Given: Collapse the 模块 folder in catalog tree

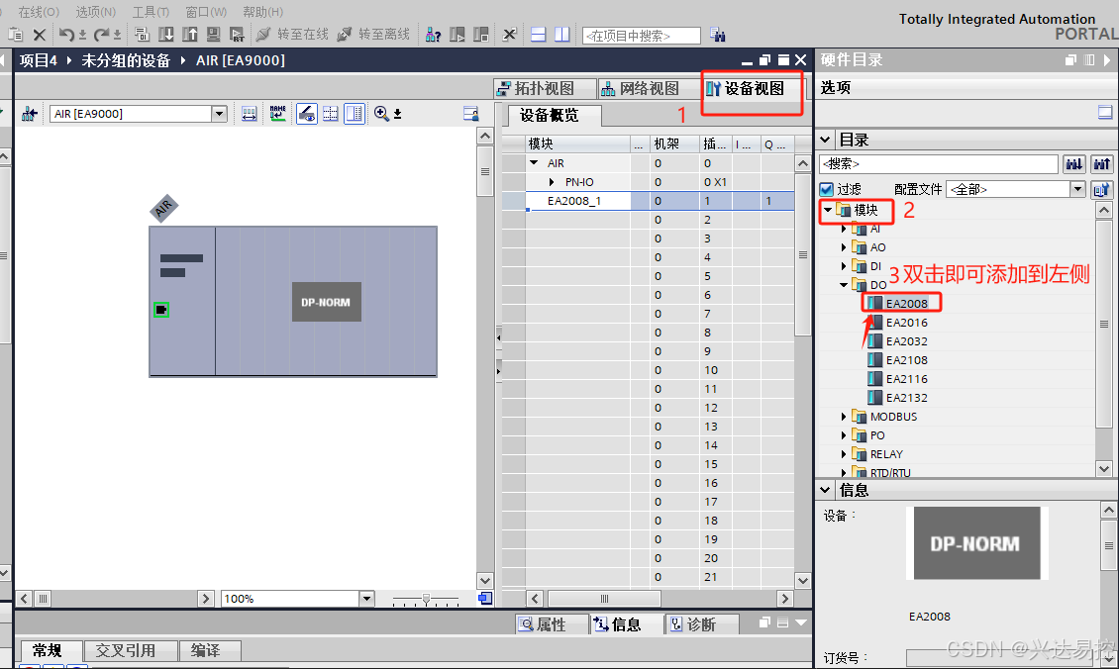Looking at the screenshot, I should pyautogui.click(x=828, y=210).
